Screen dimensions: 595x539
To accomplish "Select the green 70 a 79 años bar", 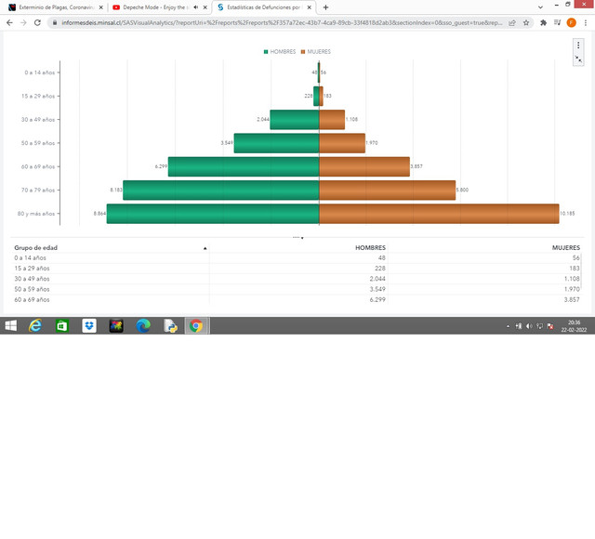I will point(221,190).
